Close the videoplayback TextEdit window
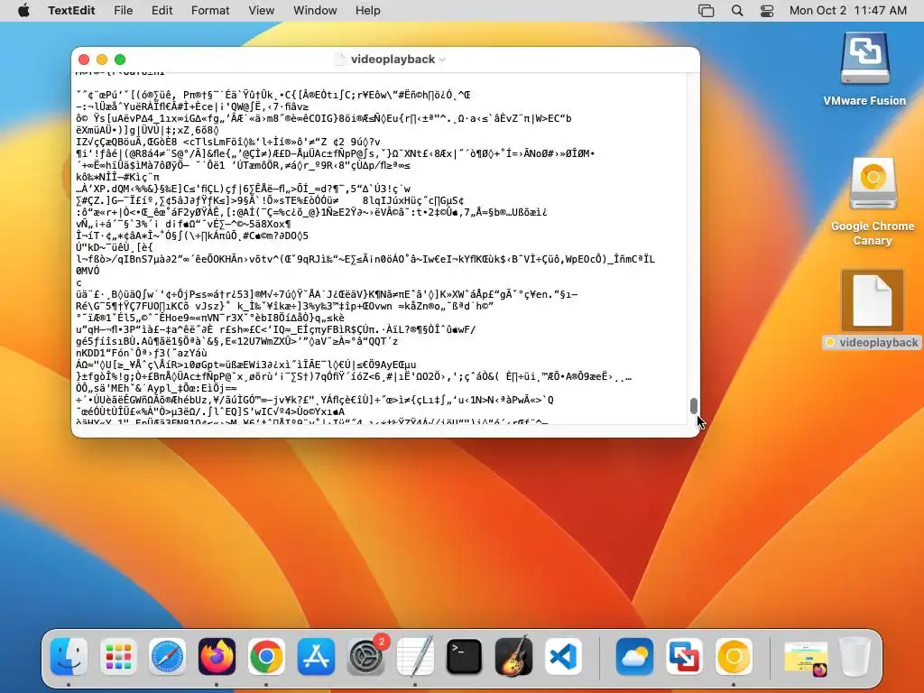The image size is (924, 693). (84, 60)
